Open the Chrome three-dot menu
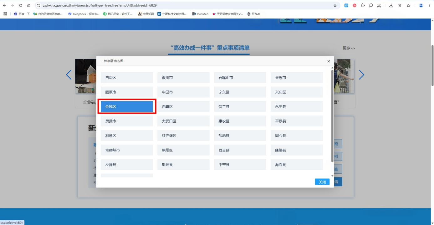Image resolution: width=434 pixels, height=225 pixels. click(429, 5)
